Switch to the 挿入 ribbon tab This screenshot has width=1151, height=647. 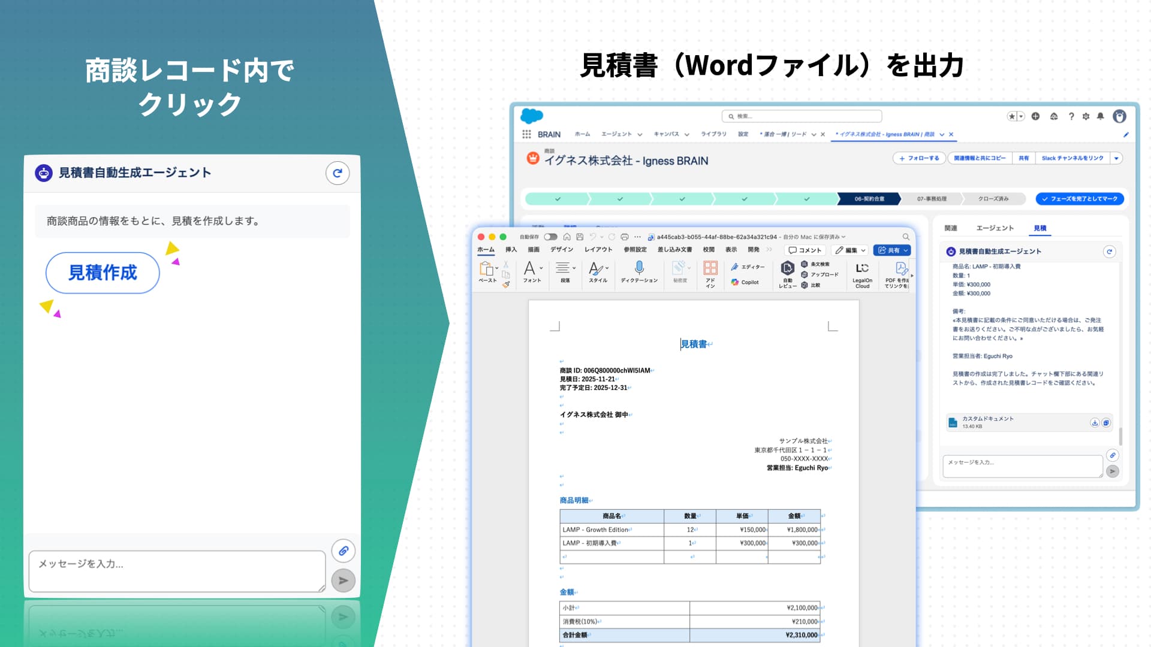[510, 250]
